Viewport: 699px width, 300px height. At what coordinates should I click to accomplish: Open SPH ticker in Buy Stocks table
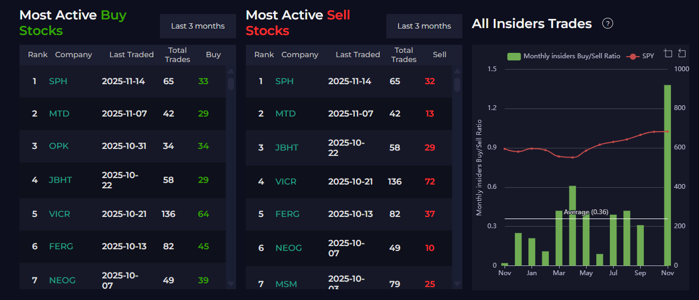58,81
